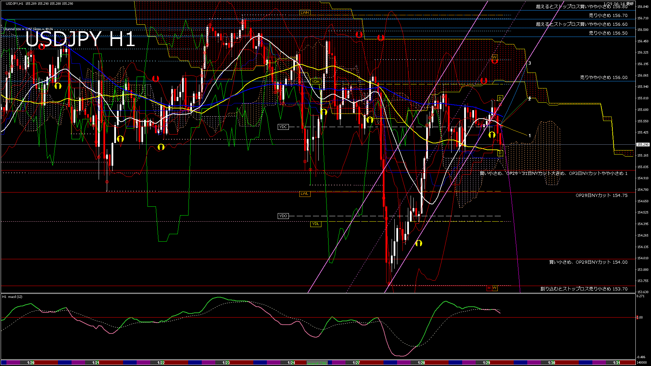
Task: Click the yellow YDL marker label
Action: click(315, 224)
